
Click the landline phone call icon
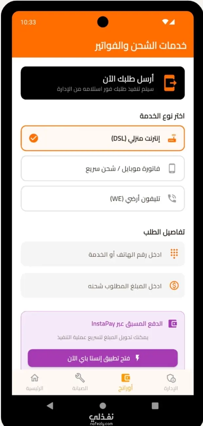(172, 198)
